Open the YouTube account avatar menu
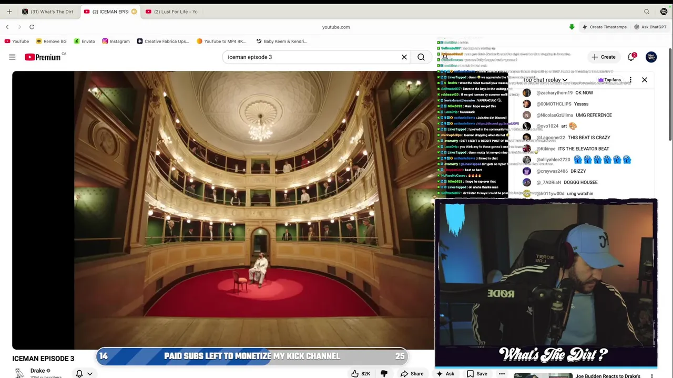Screen dimensions: 673x378 [x=651, y=57]
